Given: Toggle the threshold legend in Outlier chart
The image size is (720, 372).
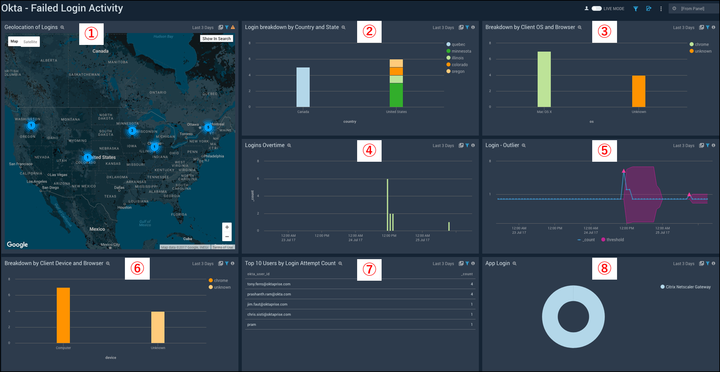Looking at the screenshot, I should 613,240.
